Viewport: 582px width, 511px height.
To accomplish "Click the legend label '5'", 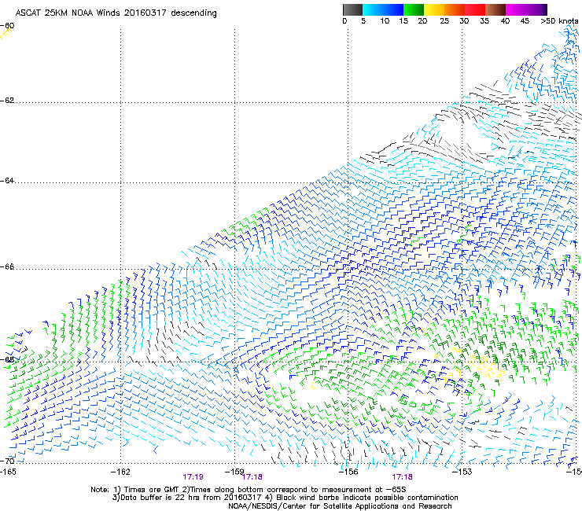I will 363,21.
